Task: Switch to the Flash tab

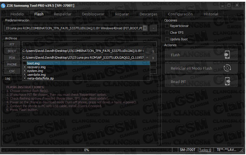Action: click(x=39, y=14)
